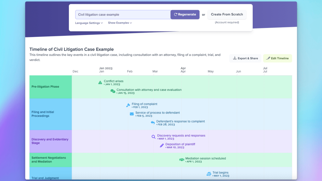Screen dimensions: 322x181
Task: Click the scales icon for Trial begins
Action: [209, 174]
